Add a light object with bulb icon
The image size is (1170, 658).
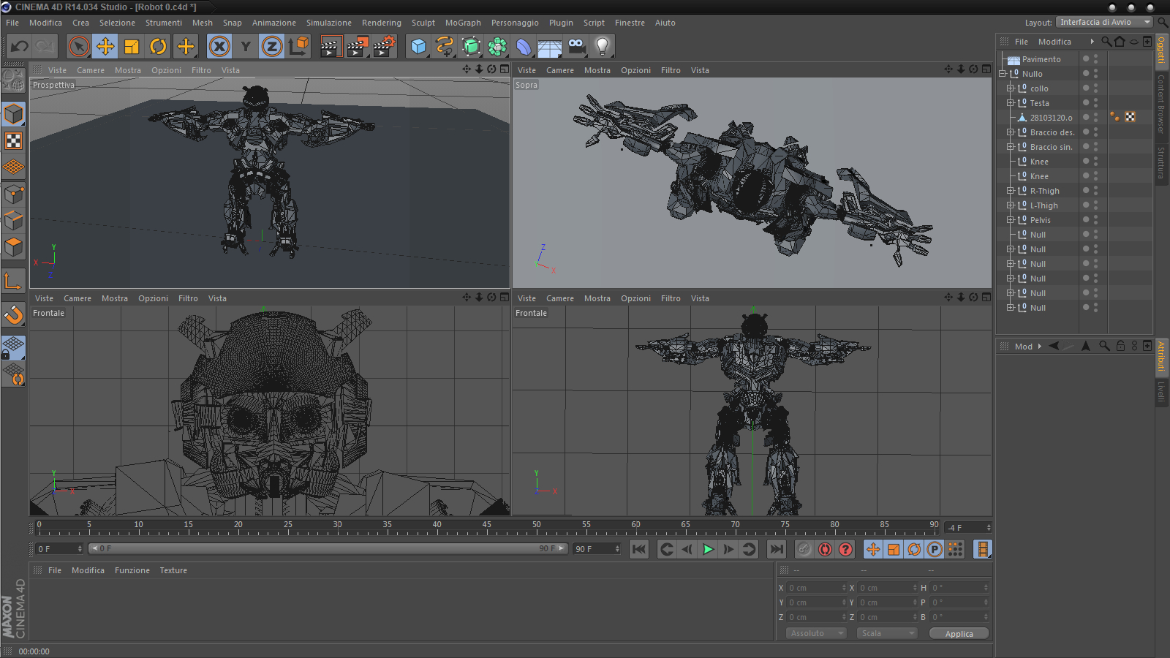point(602,47)
